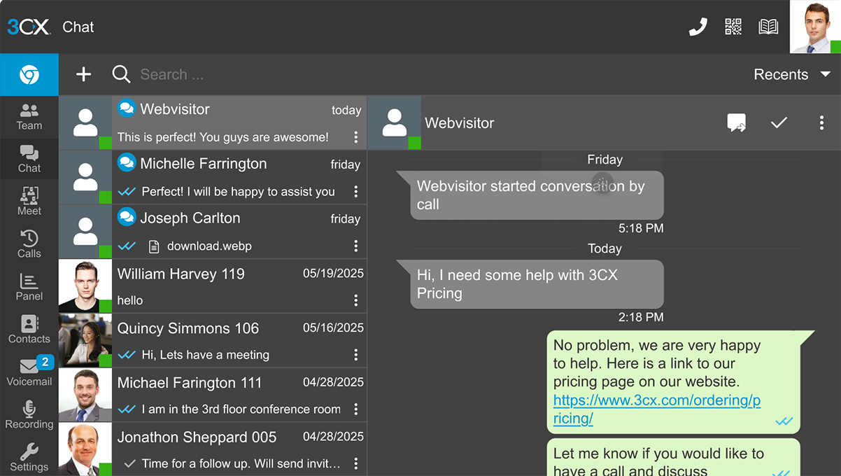The width and height of the screenshot is (841, 476).
Task: Click Joseph Carlton's placeholder avatar
Action: 85,232
